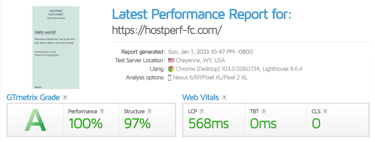This screenshot has width=375, height=142.
Task: Click the Web Vitals heading
Action: point(200,98)
